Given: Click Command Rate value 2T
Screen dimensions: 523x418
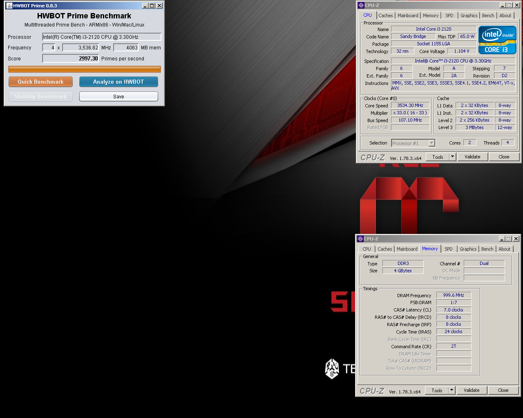Looking at the screenshot, I should pos(454,346).
